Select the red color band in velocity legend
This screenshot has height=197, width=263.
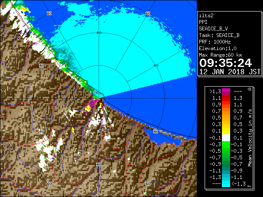pyautogui.click(x=226, y=98)
